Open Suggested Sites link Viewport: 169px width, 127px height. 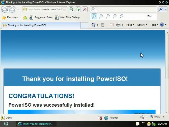[41, 17]
